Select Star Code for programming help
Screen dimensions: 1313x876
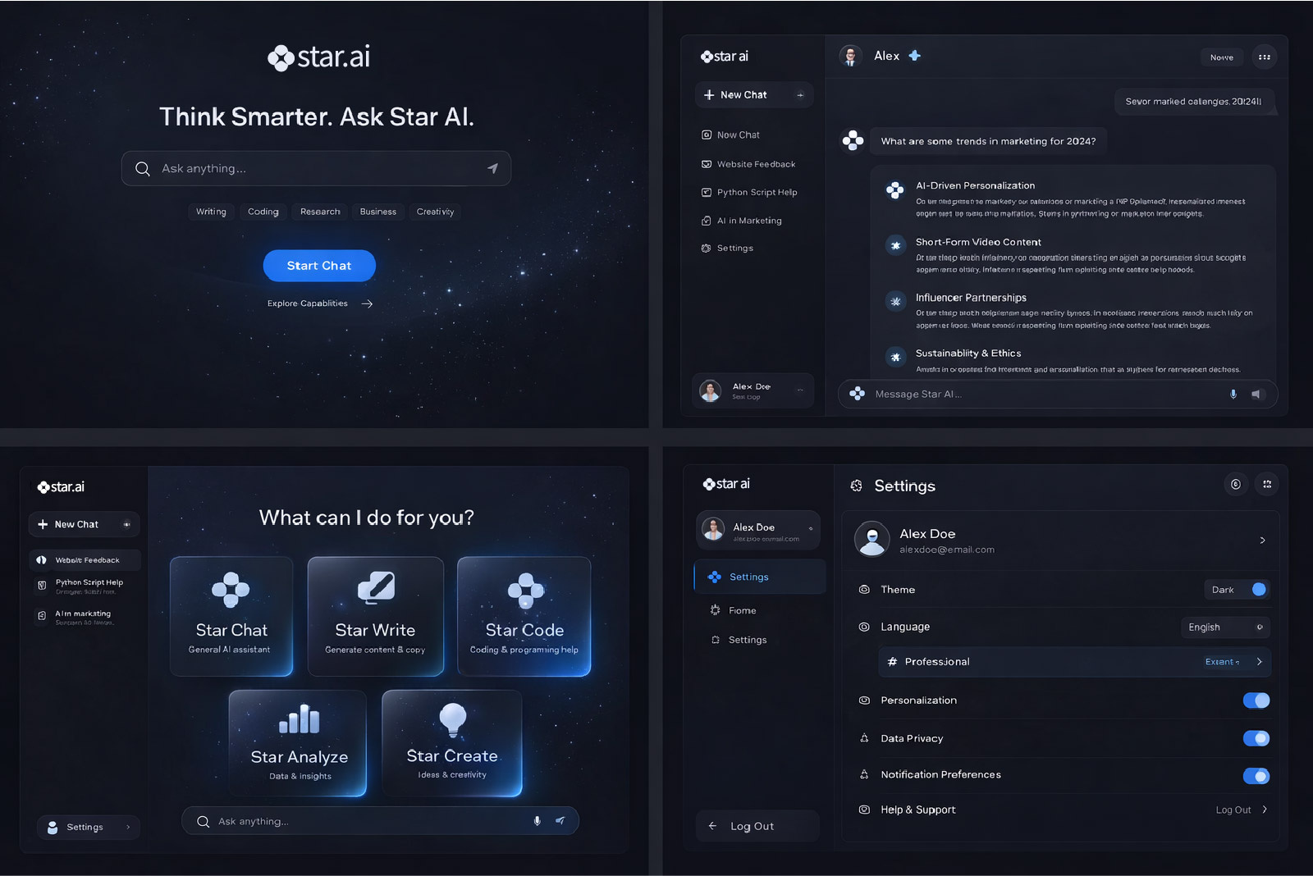[x=524, y=617]
